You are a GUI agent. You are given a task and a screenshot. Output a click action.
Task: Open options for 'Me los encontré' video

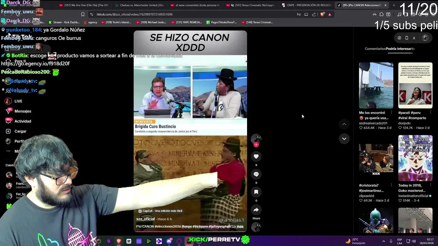tap(391, 113)
